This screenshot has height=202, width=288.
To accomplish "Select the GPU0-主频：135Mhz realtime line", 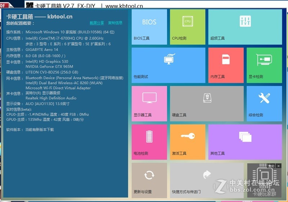I will pyautogui.click(x=45, y=120).
